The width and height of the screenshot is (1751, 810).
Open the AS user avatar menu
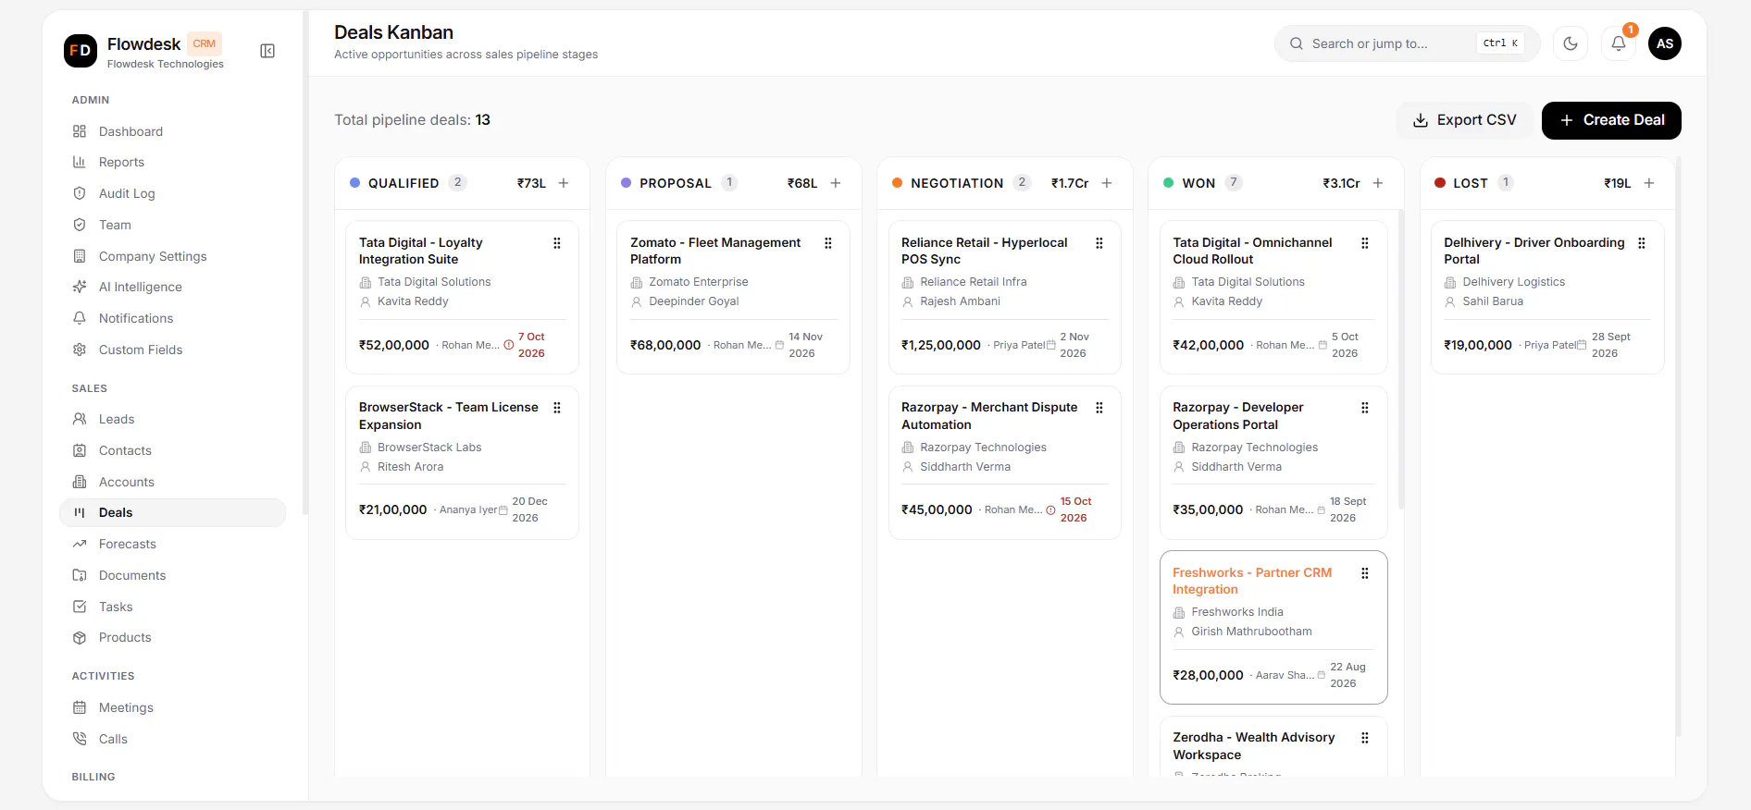click(1665, 43)
